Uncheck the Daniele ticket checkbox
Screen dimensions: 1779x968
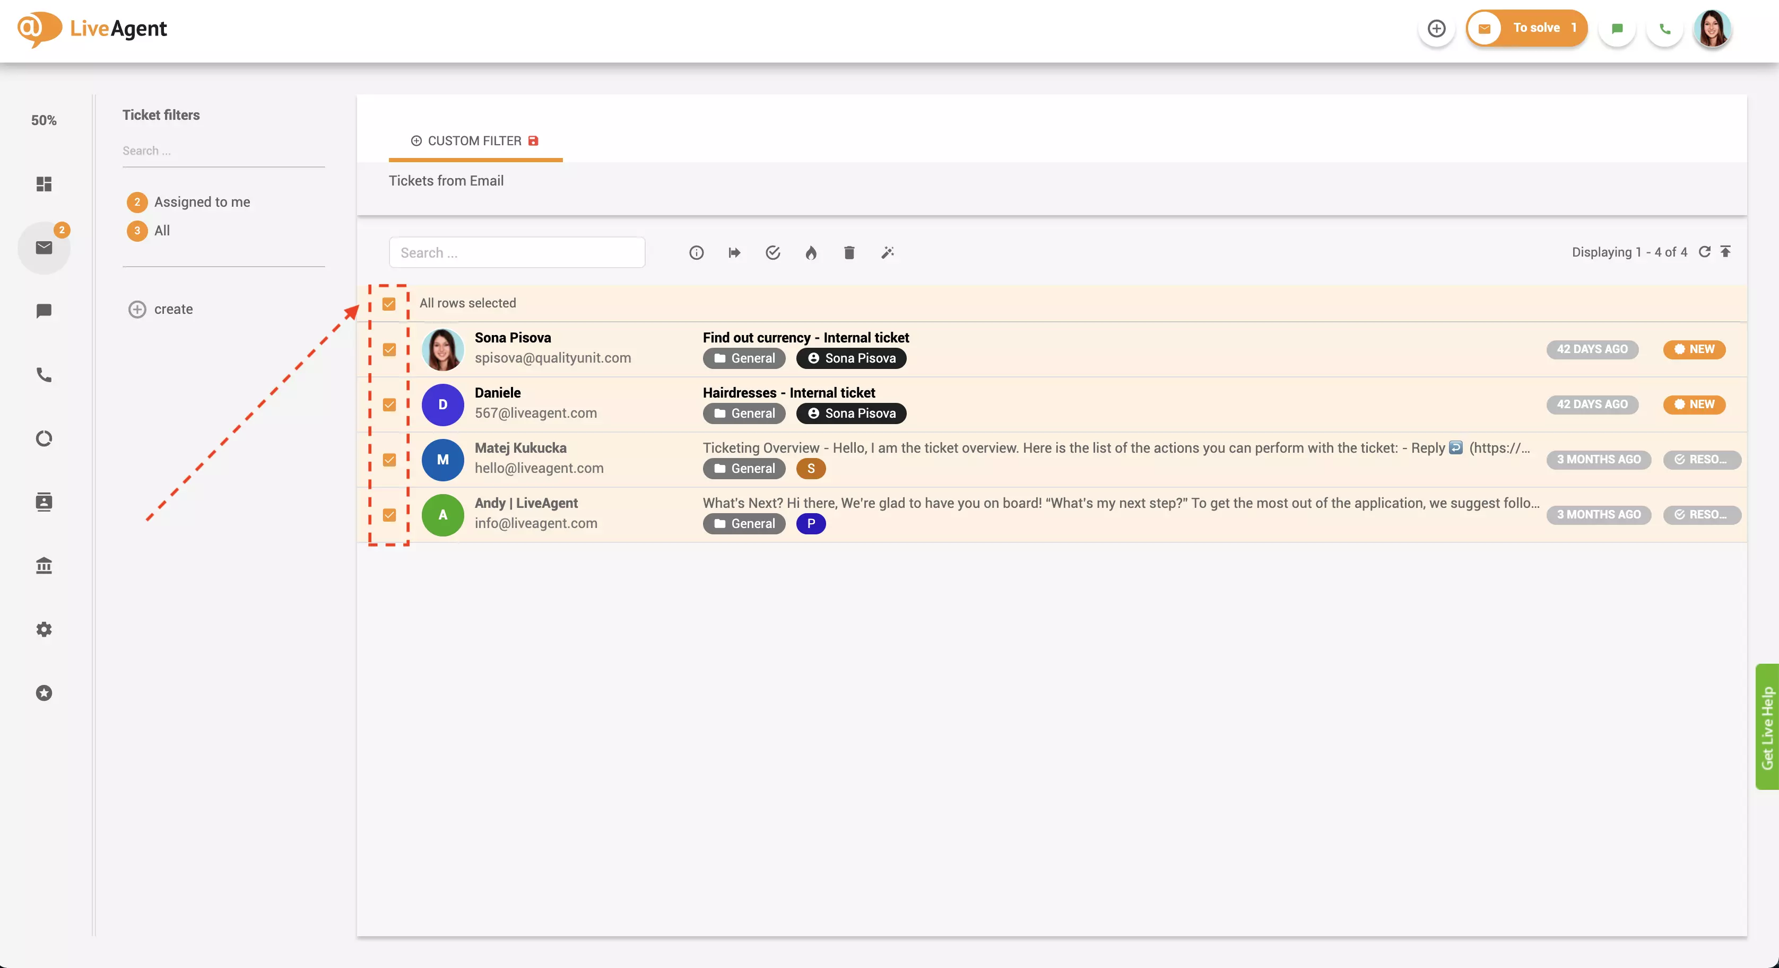click(x=389, y=404)
